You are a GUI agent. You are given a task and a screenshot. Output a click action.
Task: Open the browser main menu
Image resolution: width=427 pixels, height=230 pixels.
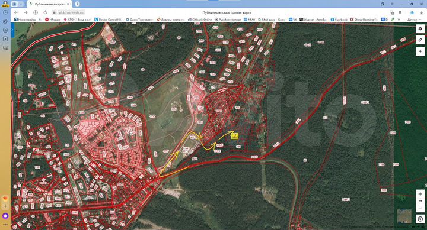pos(392,4)
